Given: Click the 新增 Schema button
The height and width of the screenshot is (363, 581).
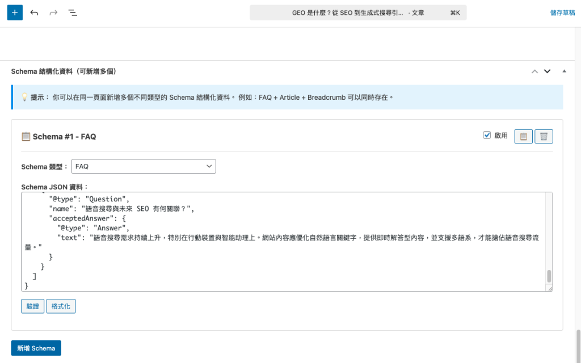Looking at the screenshot, I should coord(36,348).
